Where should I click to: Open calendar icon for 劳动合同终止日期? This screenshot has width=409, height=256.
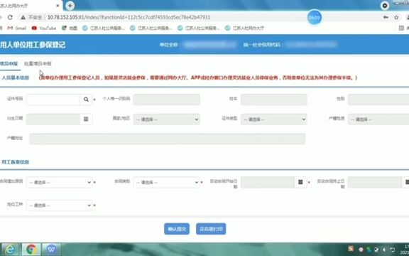pyautogui.click(x=406, y=182)
